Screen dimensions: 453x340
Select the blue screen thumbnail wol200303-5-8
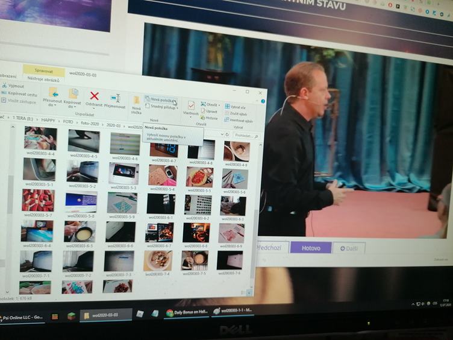point(81,203)
